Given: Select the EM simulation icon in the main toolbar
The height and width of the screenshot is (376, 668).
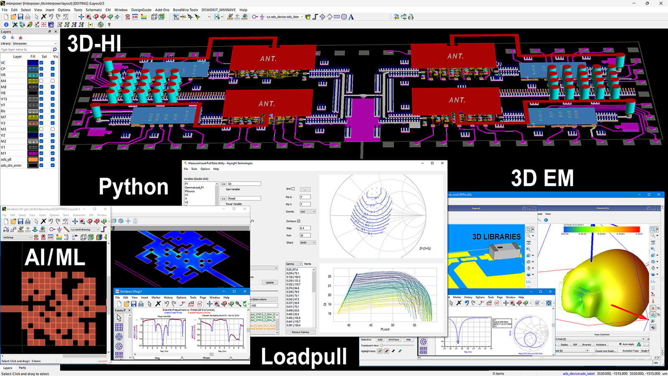Looking at the screenshot, I should tap(128, 18).
